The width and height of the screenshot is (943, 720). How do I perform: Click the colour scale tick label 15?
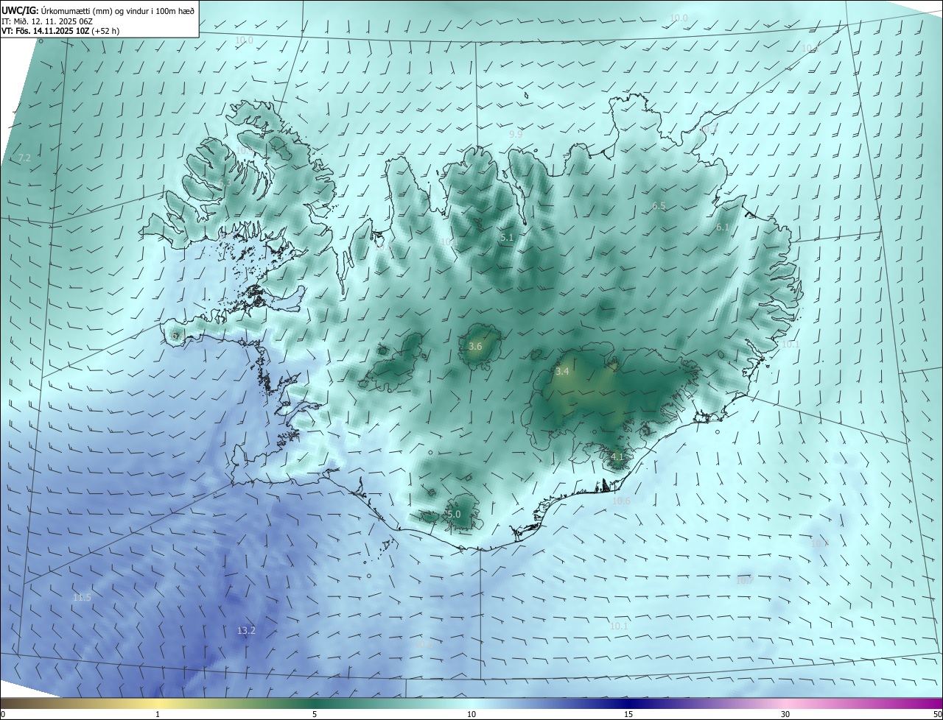click(628, 714)
